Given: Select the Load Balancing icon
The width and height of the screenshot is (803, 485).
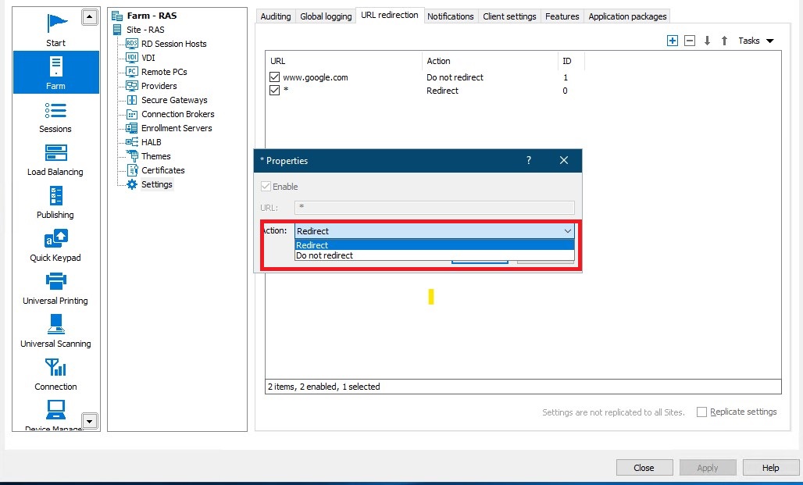Looking at the screenshot, I should pyautogui.click(x=55, y=153).
